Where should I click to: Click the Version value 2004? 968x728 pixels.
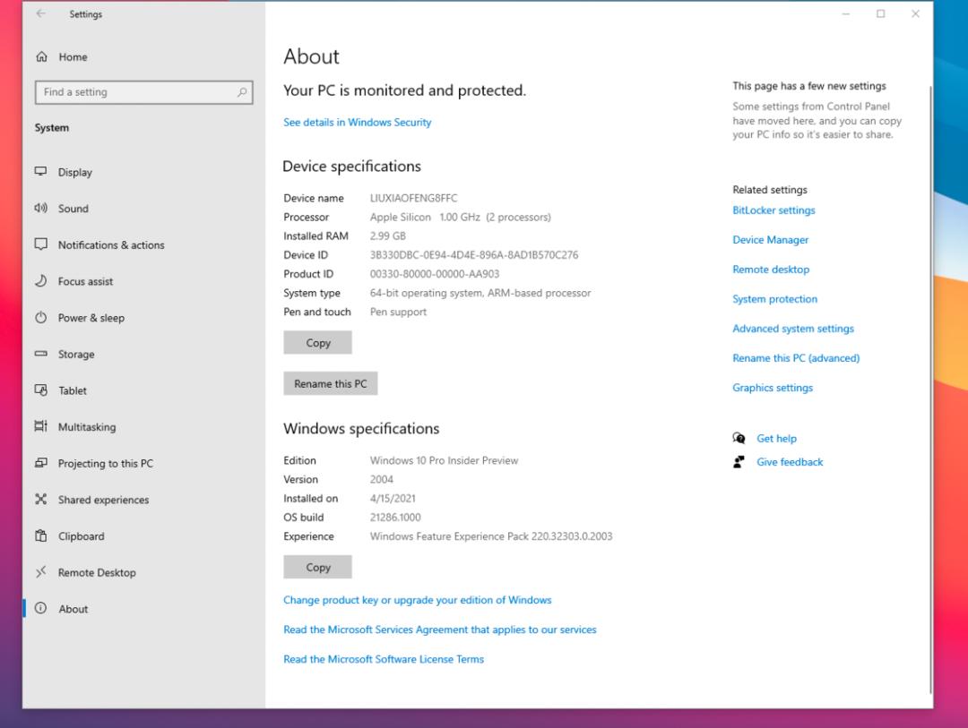coord(382,479)
